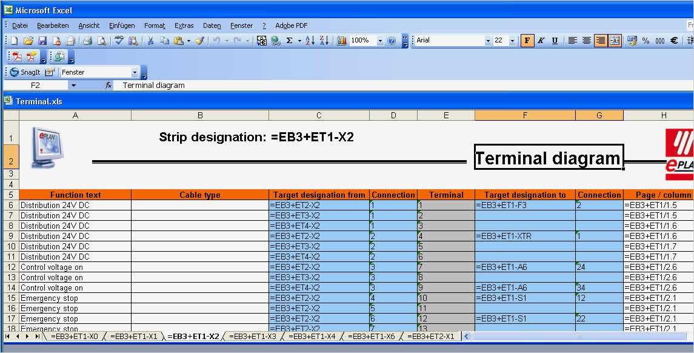Open the Datei menu
Viewport: 694px width, 353px height.
click(x=19, y=25)
